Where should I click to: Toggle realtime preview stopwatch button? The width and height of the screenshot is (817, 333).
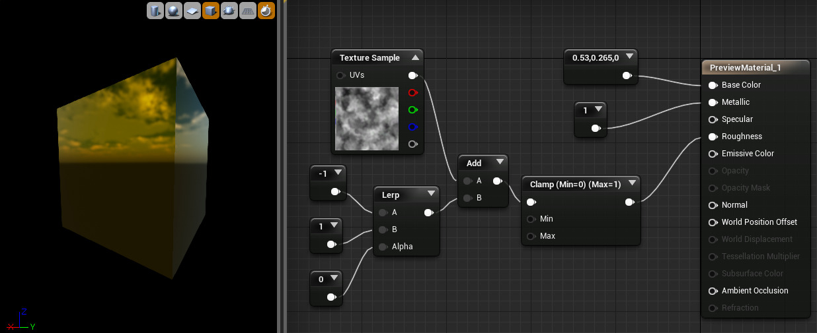point(266,11)
